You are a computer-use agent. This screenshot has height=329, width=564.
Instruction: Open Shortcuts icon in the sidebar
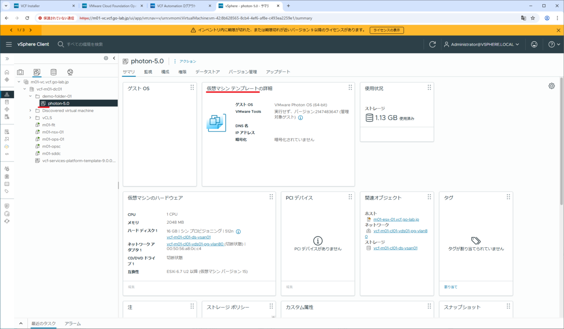(7, 80)
